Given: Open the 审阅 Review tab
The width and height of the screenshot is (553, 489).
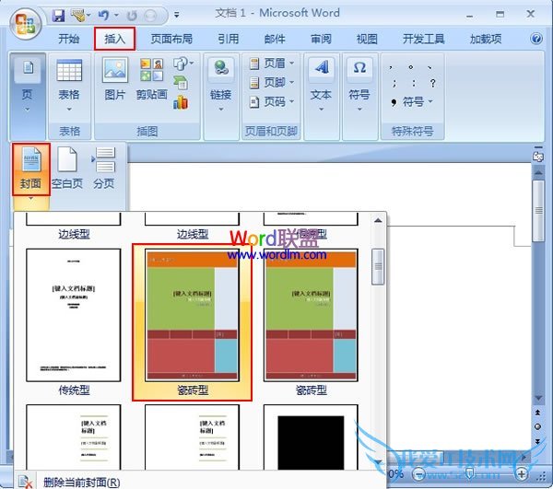Looking at the screenshot, I should point(321,39).
